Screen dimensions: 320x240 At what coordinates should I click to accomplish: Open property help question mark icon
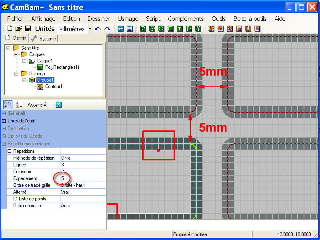(58, 105)
